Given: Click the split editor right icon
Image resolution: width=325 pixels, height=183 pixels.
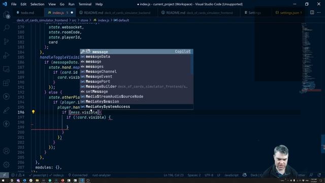Looking at the screenshot, I should click(312, 12).
